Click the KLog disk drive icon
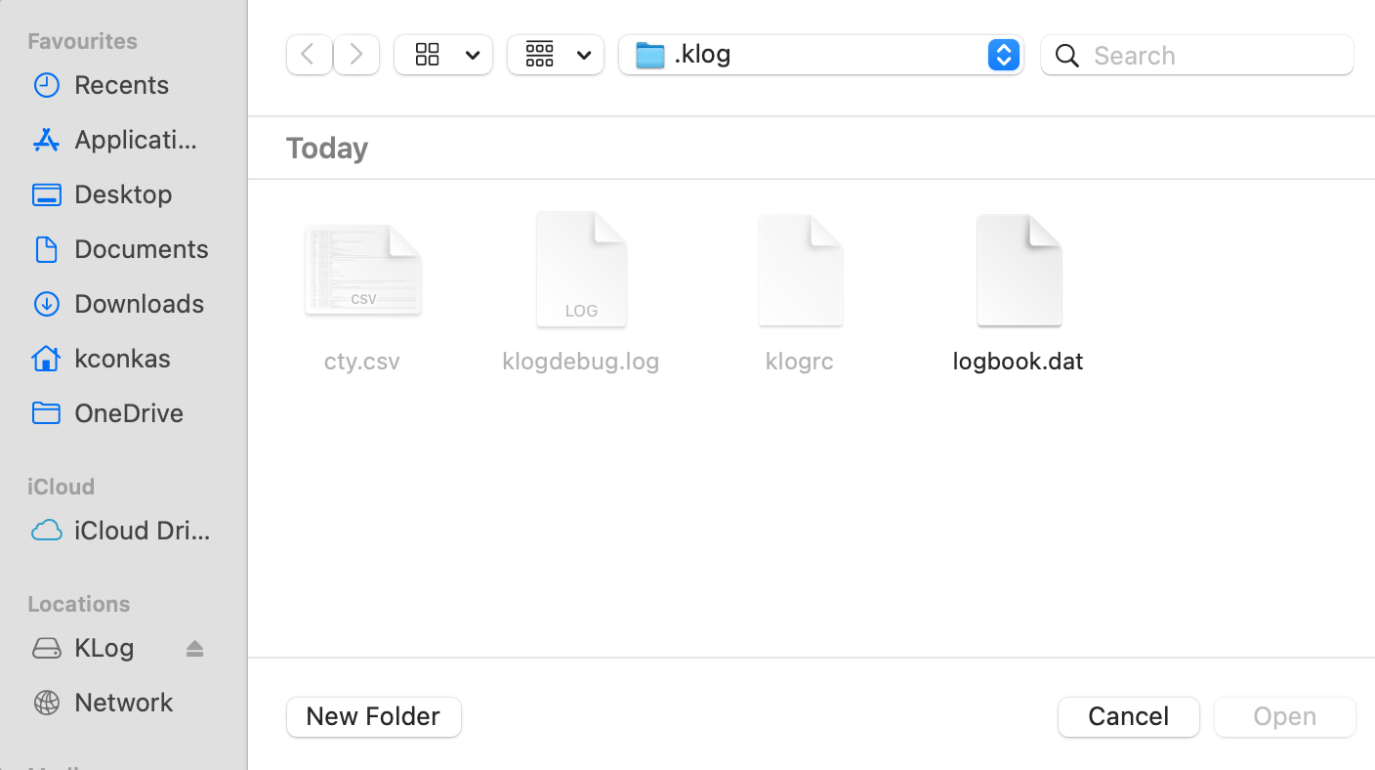Image resolution: width=1375 pixels, height=770 pixels. [x=46, y=648]
